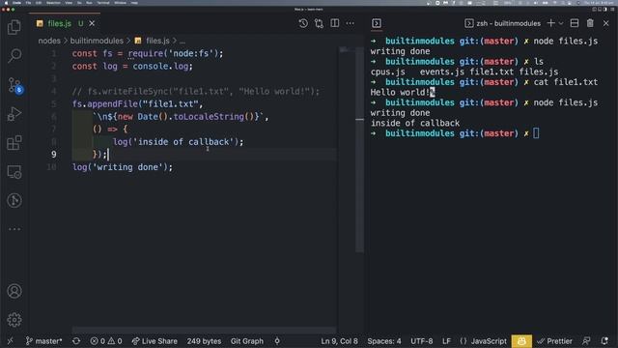This screenshot has height=348, width=618.
Task: Open the Explorer view in activity bar
Action: [x=14, y=27]
